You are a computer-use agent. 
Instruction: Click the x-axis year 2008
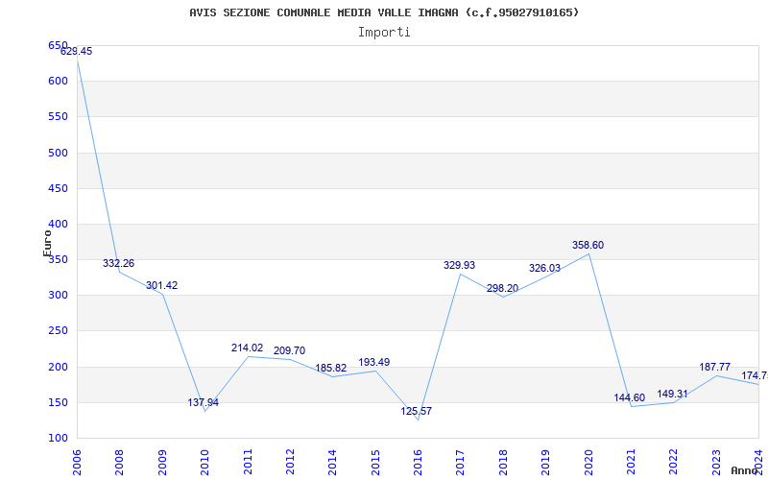pos(119,462)
